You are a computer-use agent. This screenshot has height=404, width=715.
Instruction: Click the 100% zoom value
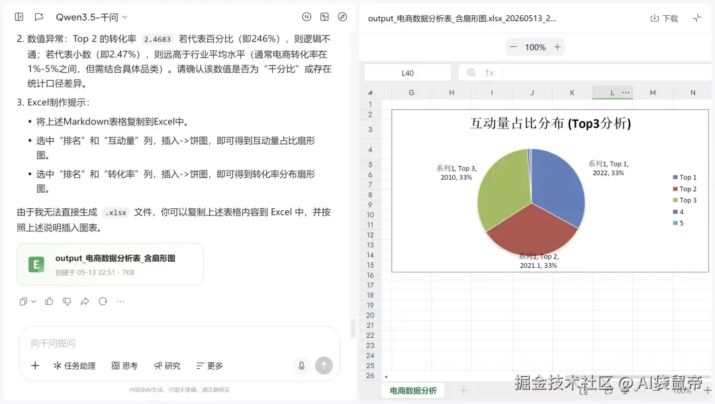pyautogui.click(x=536, y=48)
